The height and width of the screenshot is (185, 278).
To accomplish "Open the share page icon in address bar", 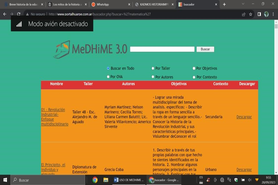I will point(244,14).
